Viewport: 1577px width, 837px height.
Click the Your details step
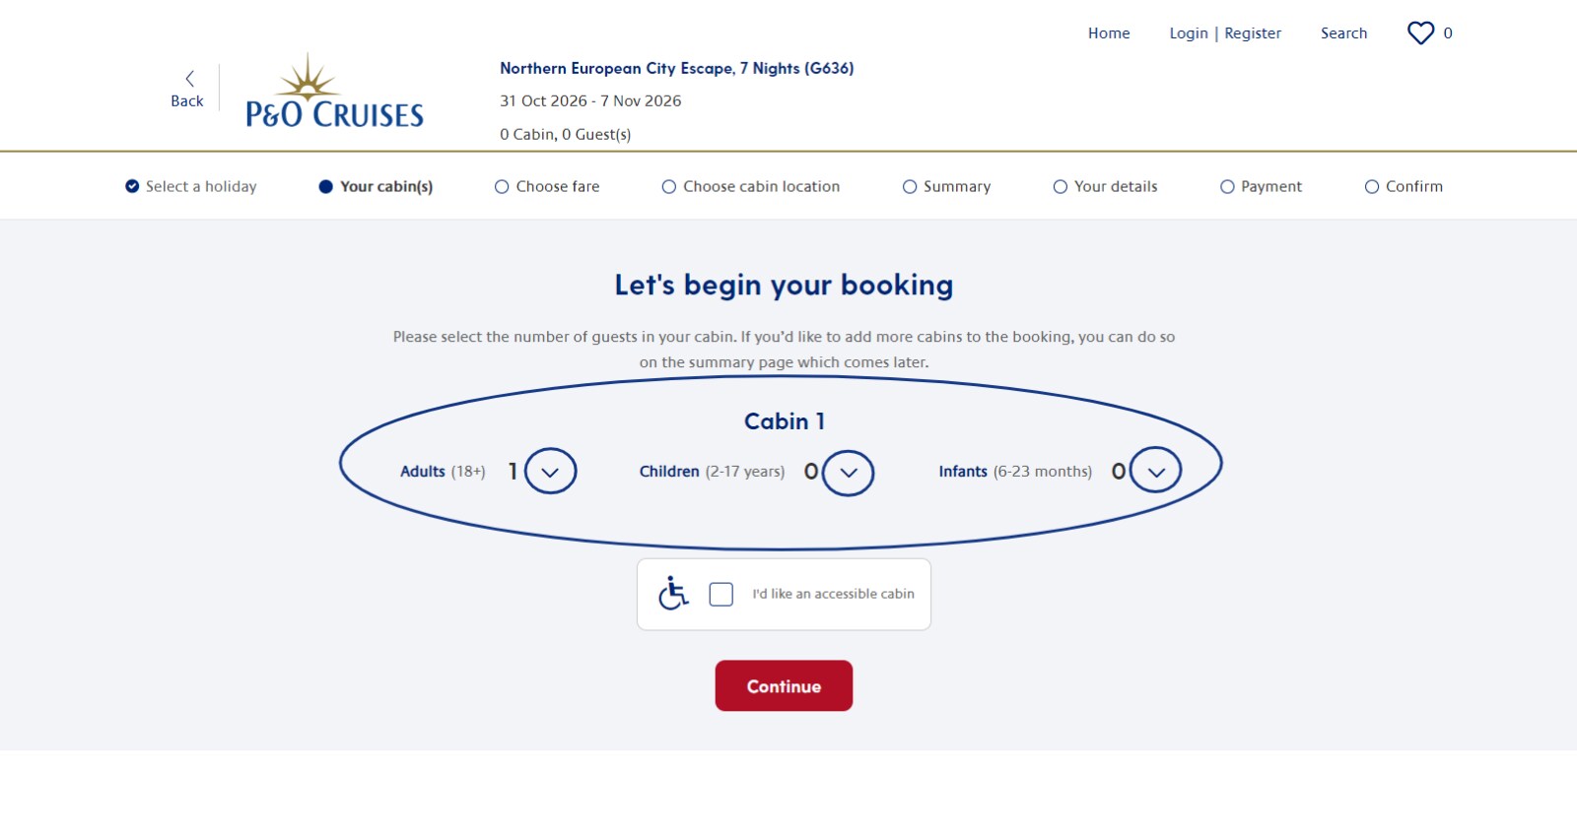coord(1115,187)
